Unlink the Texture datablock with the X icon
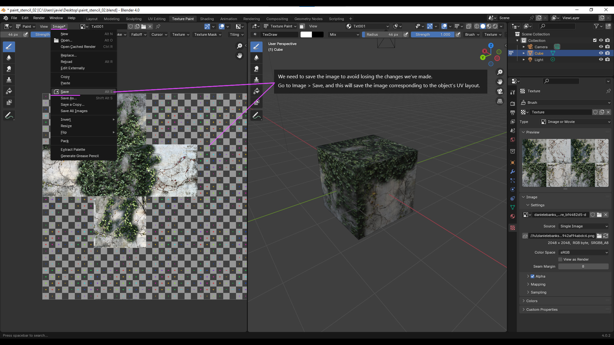Image resolution: width=614 pixels, height=345 pixels. pyautogui.click(x=608, y=112)
